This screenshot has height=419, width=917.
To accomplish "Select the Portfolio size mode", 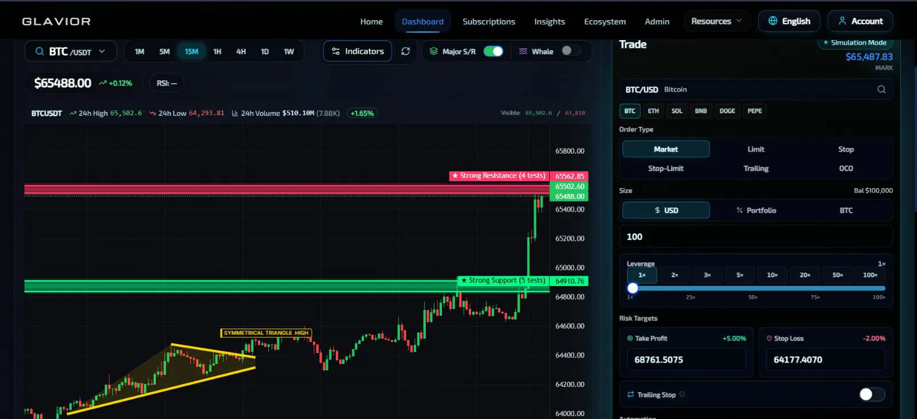I will tap(756, 210).
